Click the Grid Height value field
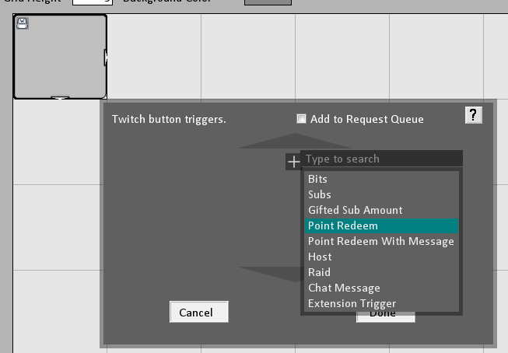The height and width of the screenshot is (353, 508). (x=93, y=2)
